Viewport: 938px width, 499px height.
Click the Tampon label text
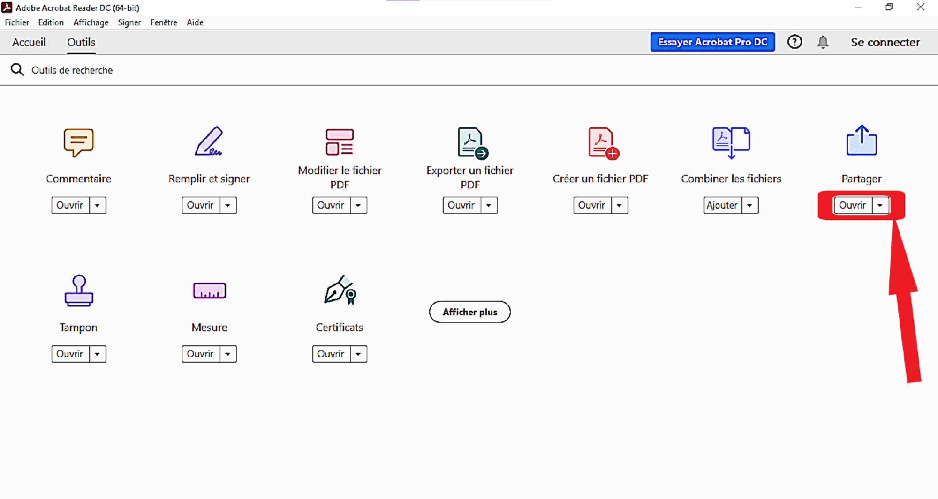78,328
